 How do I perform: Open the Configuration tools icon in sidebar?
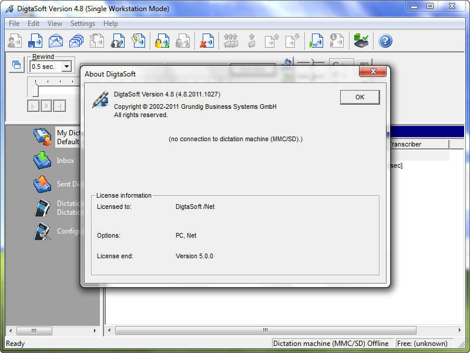point(42,231)
